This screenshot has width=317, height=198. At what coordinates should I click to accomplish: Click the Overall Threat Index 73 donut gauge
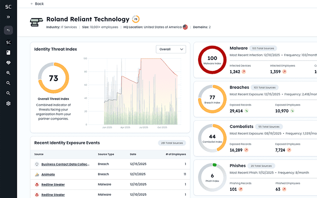(x=53, y=78)
